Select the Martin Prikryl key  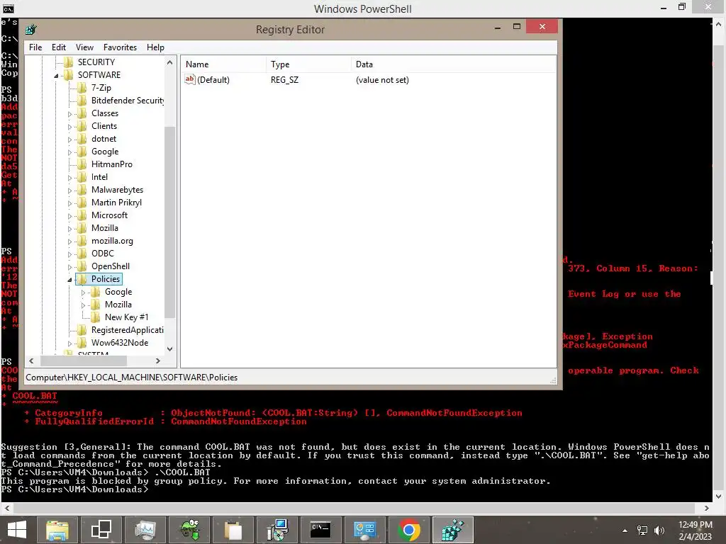(116, 203)
